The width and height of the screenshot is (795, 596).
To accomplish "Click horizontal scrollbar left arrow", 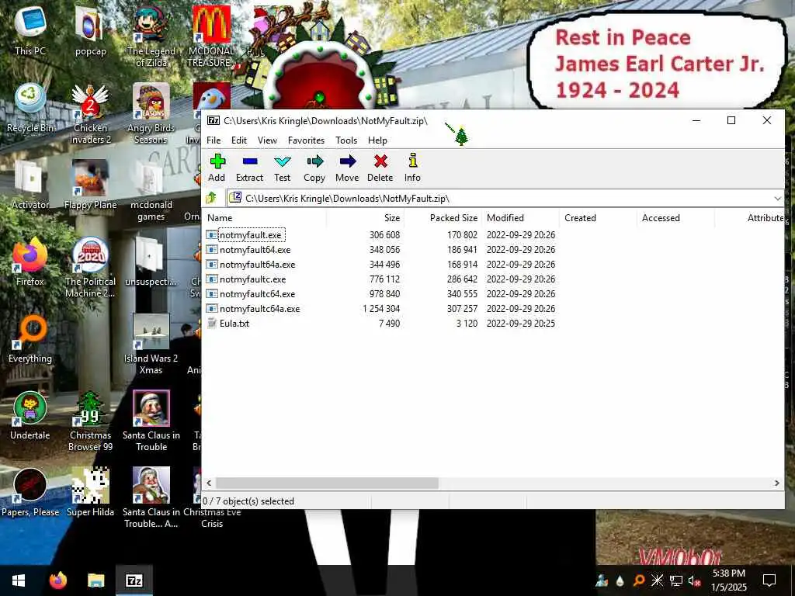I will tap(209, 483).
